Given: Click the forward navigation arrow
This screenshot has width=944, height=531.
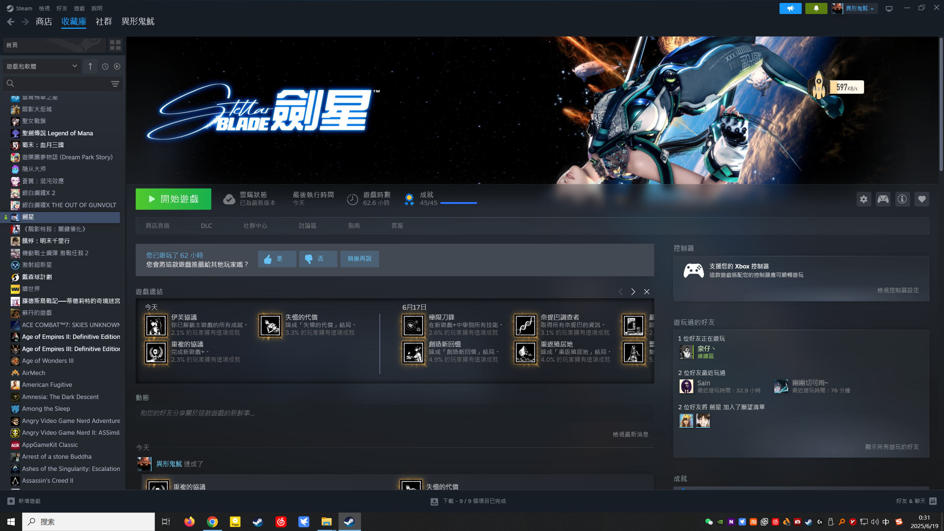Looking at the screenshot, I should 25,22.
